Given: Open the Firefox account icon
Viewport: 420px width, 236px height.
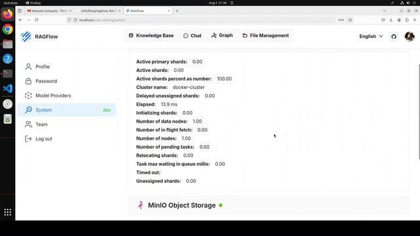Looking at the screenshot, I should pos(399,20).
